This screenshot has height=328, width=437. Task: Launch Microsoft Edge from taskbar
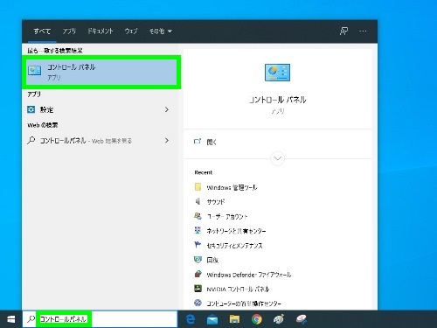click(191, 319)
